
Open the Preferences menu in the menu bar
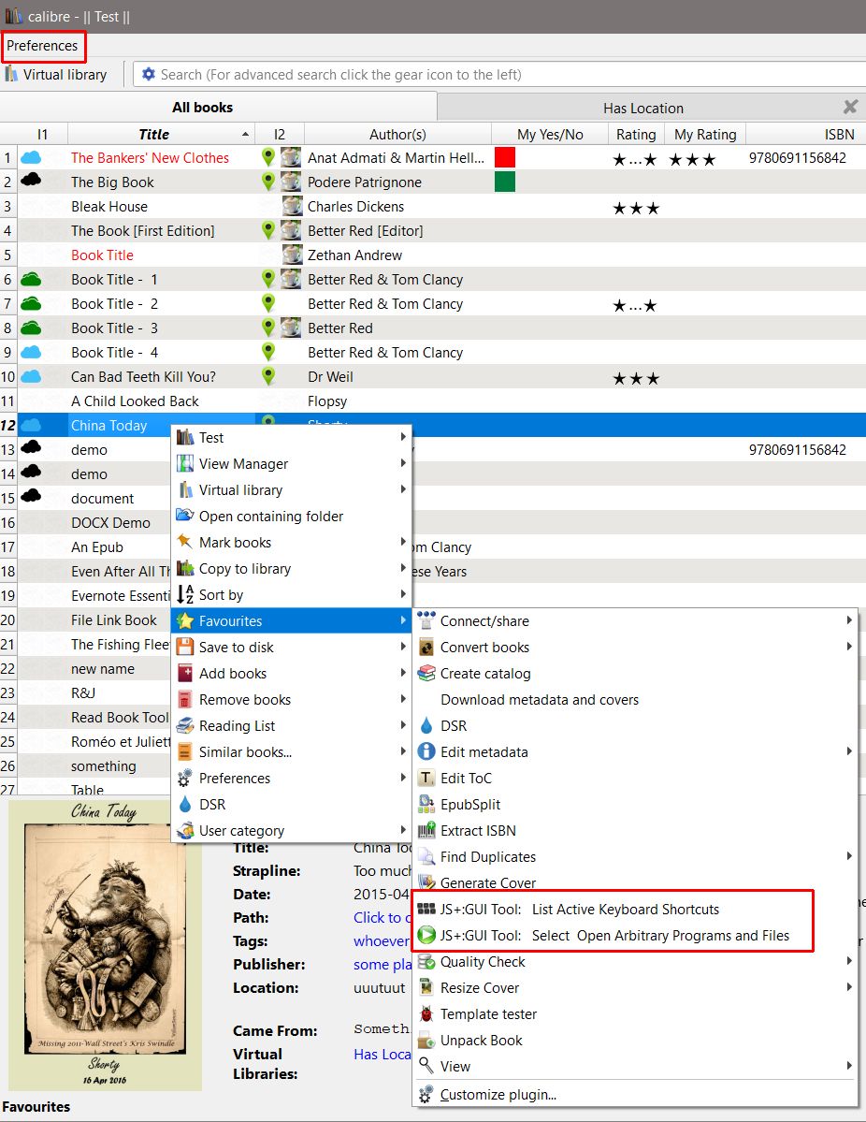tap(42, 46)
